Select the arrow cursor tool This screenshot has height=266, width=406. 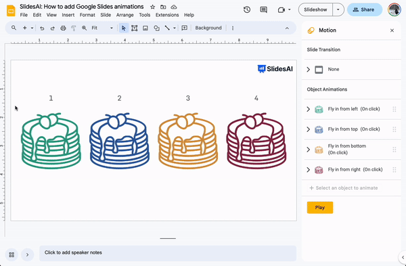point(124,28)
